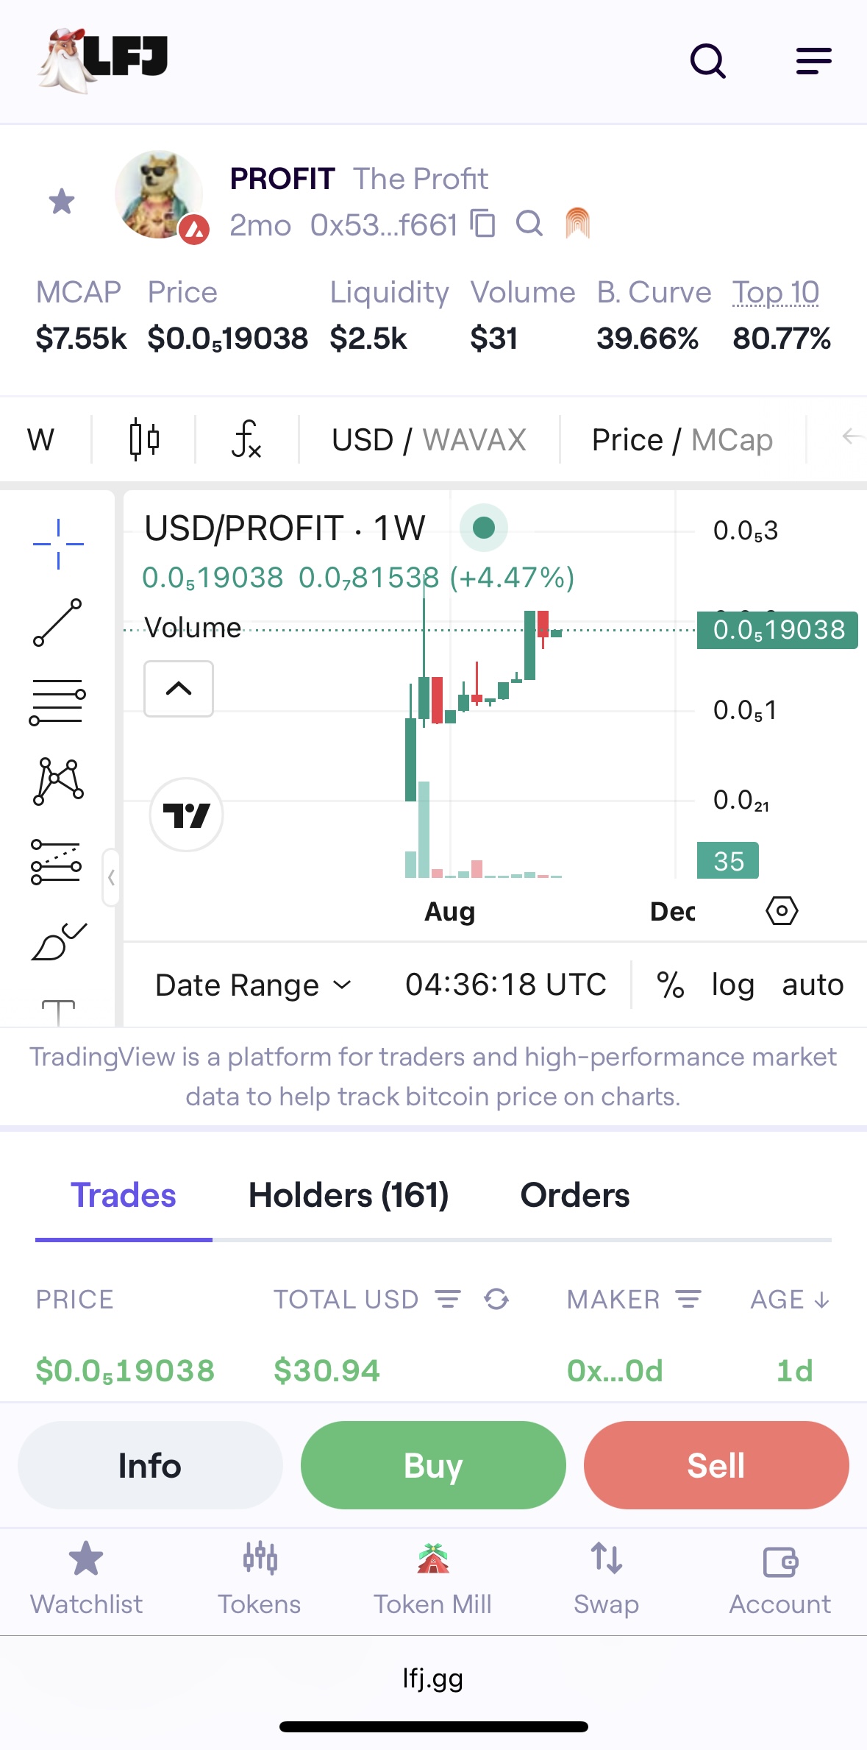The width and height of the screenshot is (867, 1750).
Task: Toggle auto scale on chart
Action: click(813, 985)
